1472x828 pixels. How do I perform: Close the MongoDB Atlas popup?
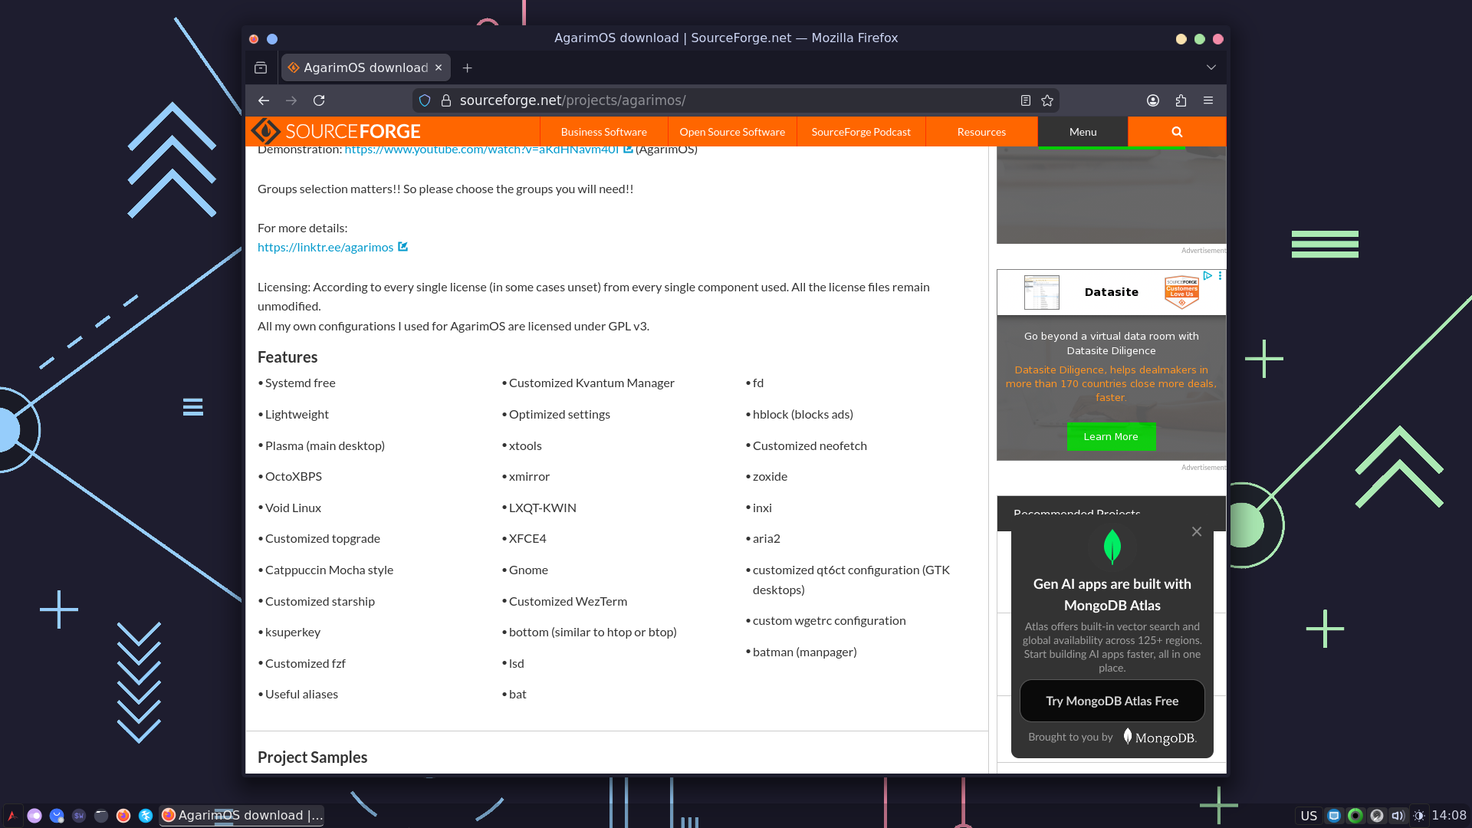tap(1197, 531)
